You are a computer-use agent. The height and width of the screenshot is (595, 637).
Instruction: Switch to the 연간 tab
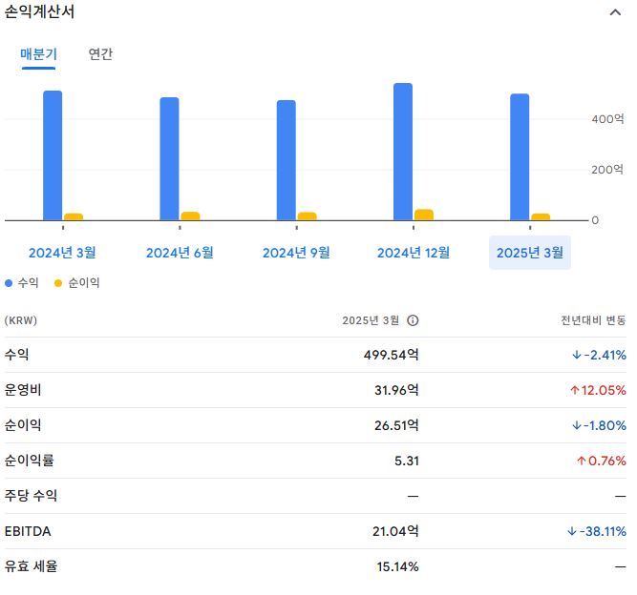(x=100, y=54)
